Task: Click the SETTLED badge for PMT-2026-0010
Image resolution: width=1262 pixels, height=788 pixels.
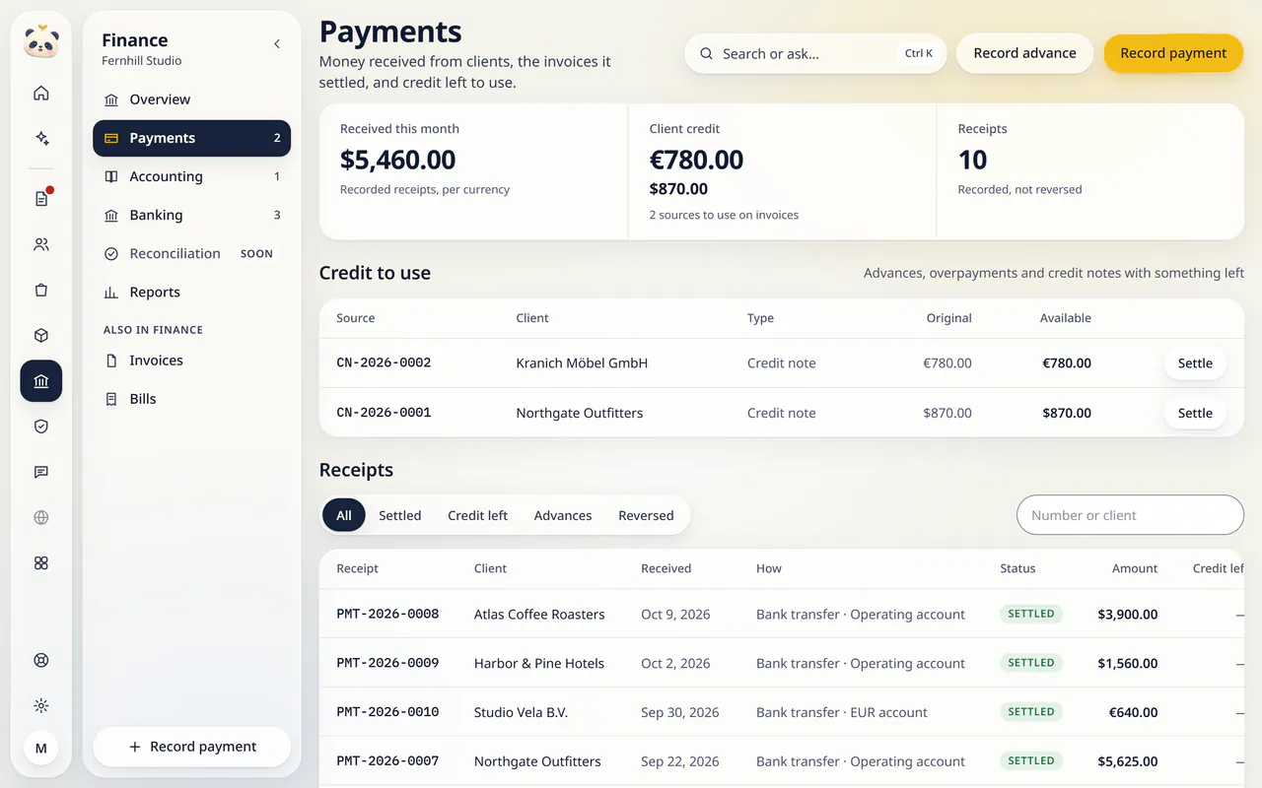Action: pyautogui.click(x=1031, y=712)
